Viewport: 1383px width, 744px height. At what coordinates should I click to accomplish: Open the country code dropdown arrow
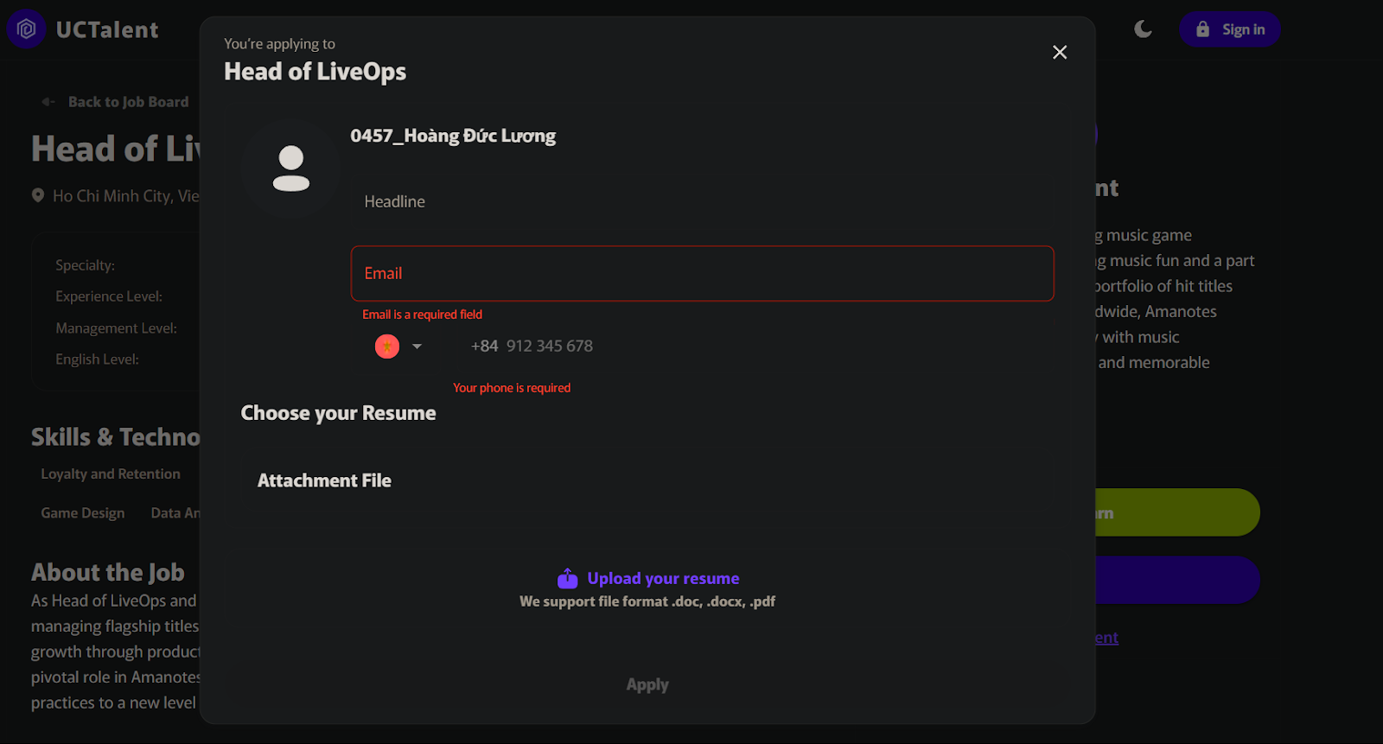(x=417, y=347)
